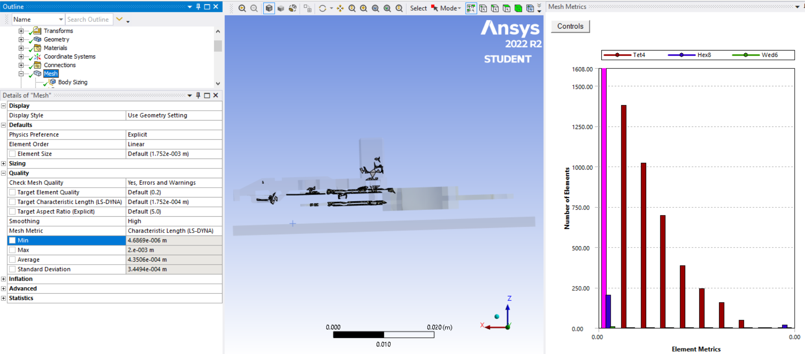Viewport: 805px width, 354px height.
Task: Expand the Sizing section
Action: click(4, 163)
